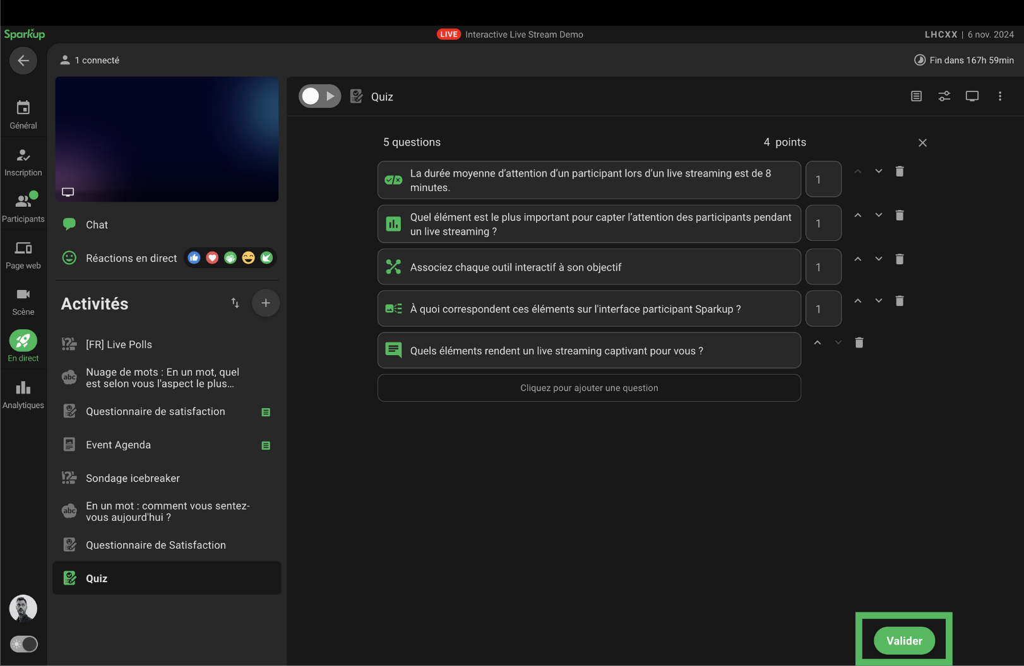Add a new activity with plus button
The height and width of the screenshot is (666, 1024).
tap(266, 303)
